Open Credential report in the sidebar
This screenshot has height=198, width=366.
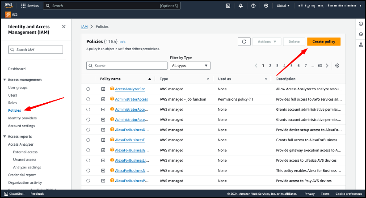[x=22, y=175]
